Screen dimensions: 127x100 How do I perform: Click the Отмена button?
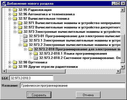(88, 95)
